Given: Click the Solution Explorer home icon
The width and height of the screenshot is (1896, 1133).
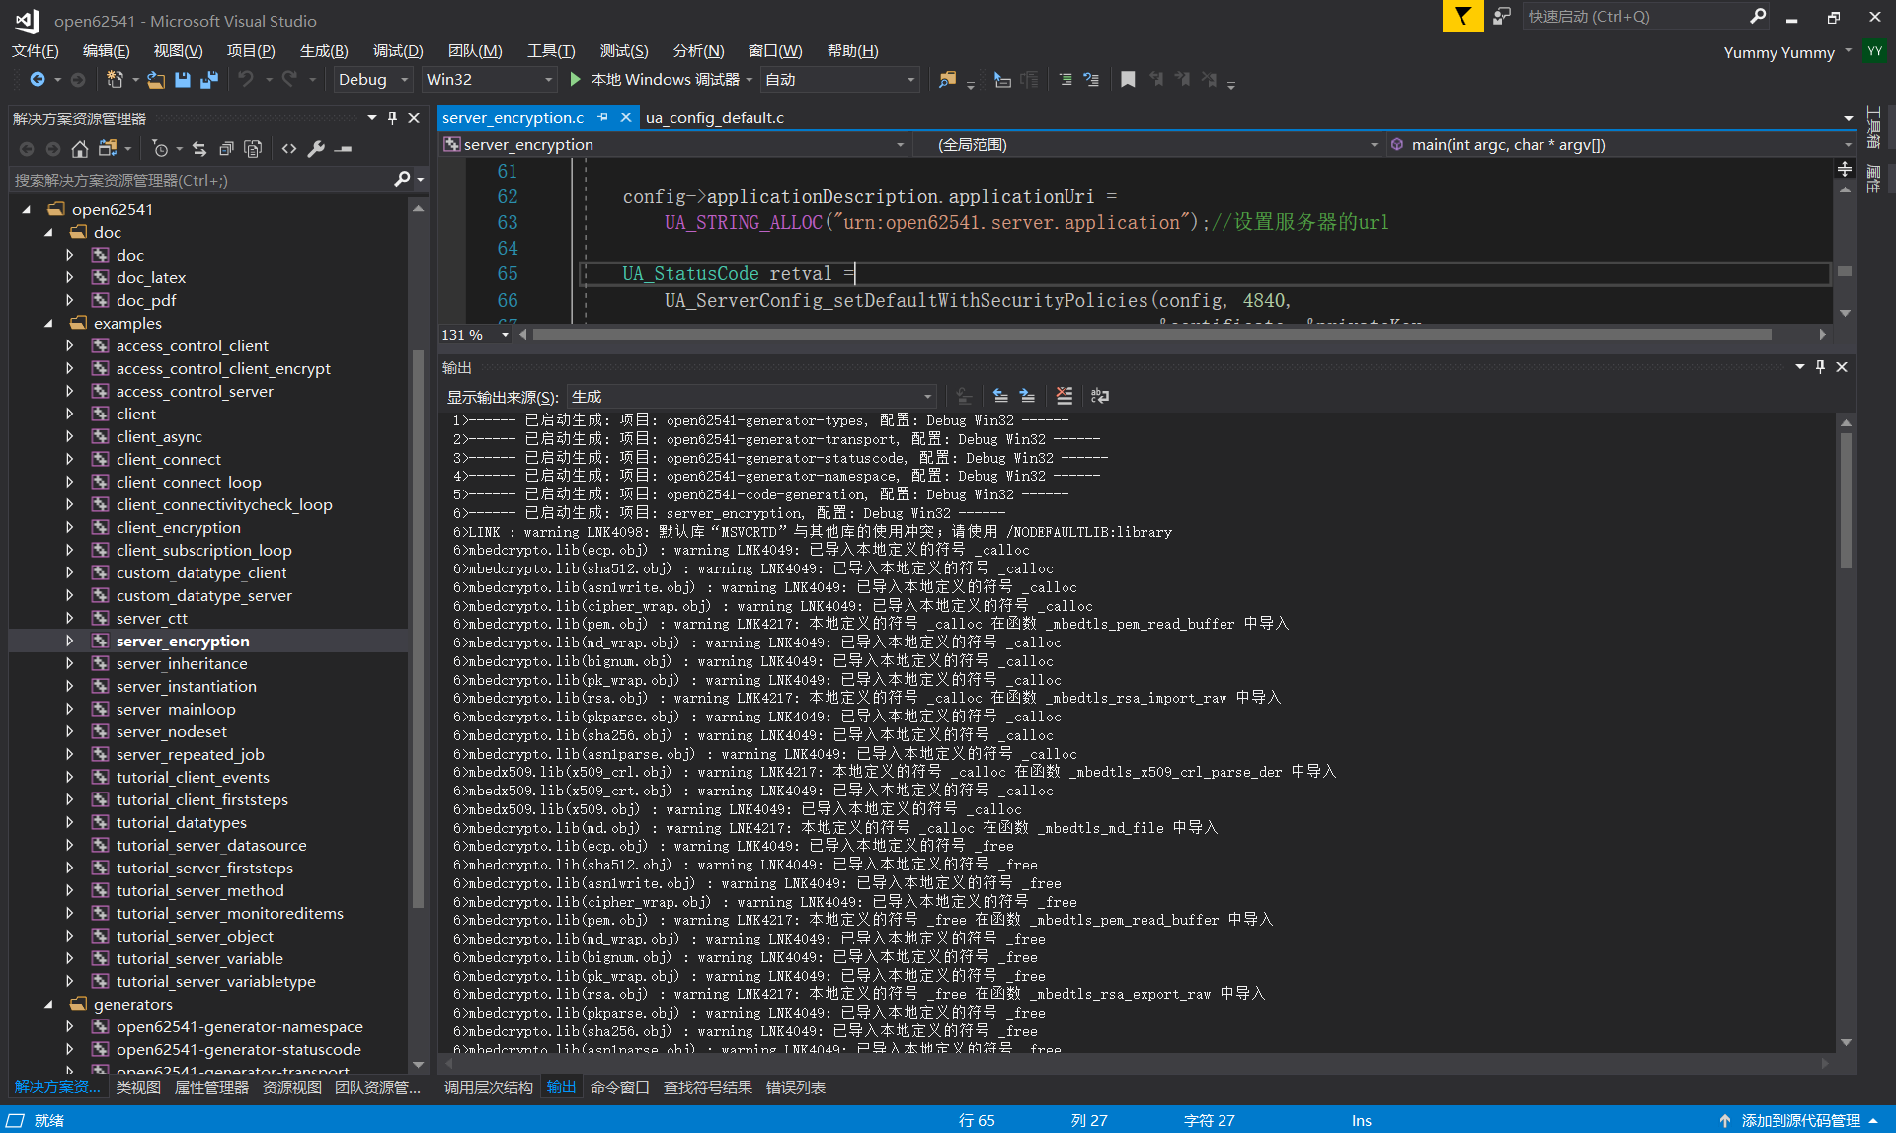Looking at the screenshot, I should (80, 149).
